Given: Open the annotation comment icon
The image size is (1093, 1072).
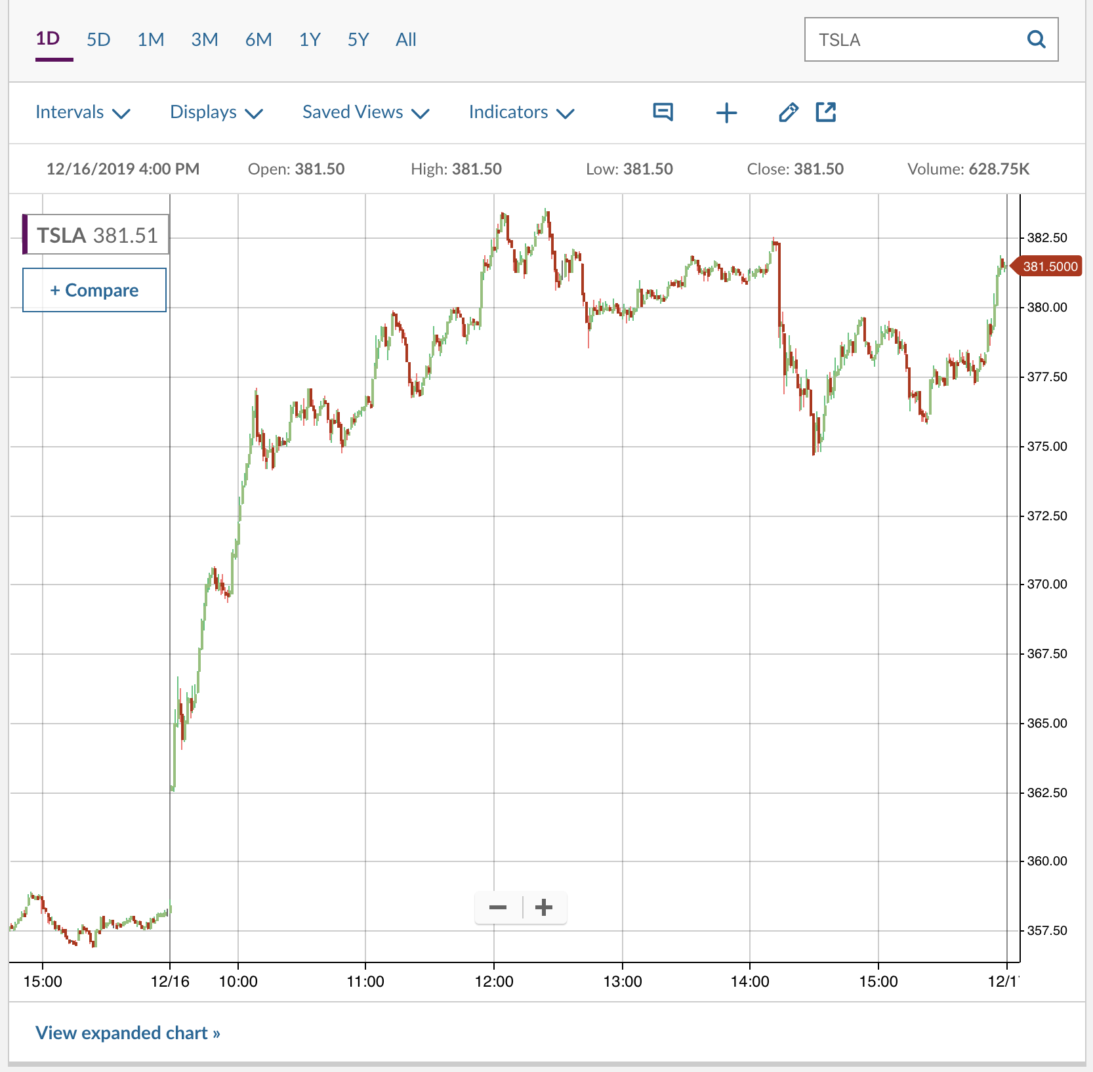Looking at the screenshot, I should click(663, 112).
